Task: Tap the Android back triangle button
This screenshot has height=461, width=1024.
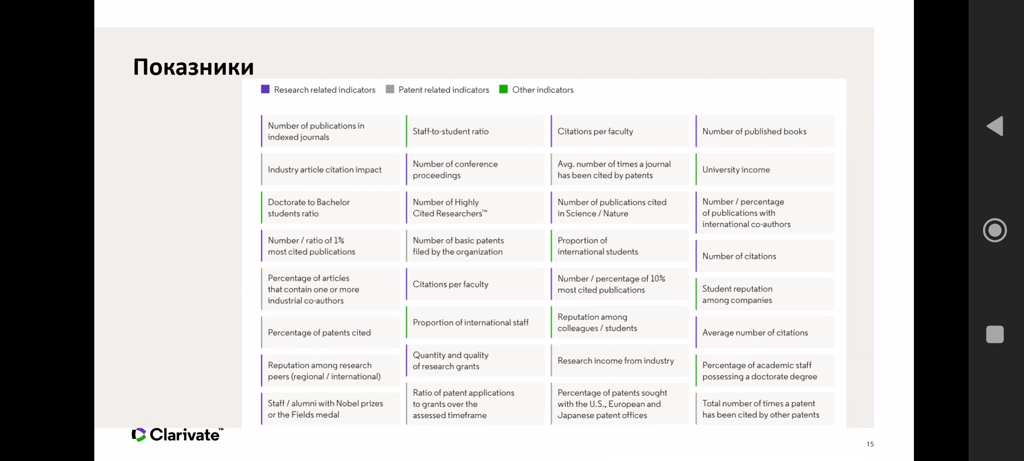Action: (995, 126)
